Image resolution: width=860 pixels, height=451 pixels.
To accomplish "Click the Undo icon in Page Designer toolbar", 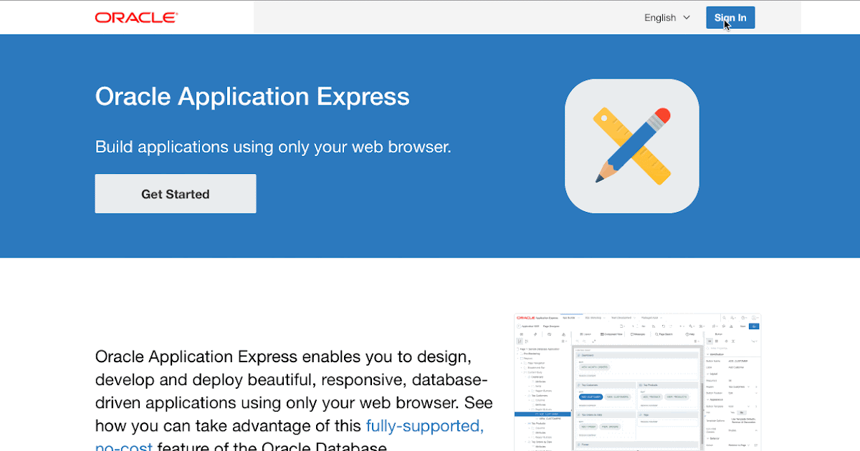I will click(x=663, y=326).
